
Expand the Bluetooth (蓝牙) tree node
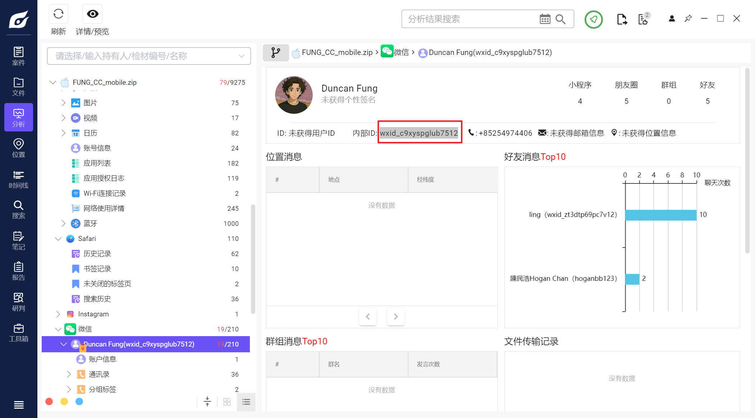coord(64,224)
